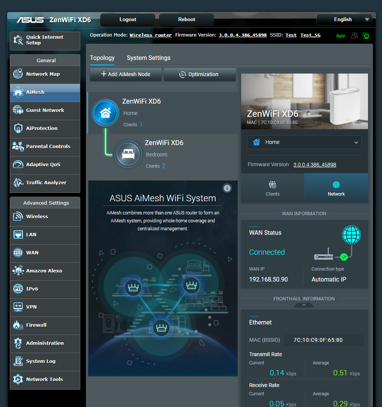Click the LAN port icon
Image resolution: width=382 pixels, height=407 pixels.
[18, 234]
